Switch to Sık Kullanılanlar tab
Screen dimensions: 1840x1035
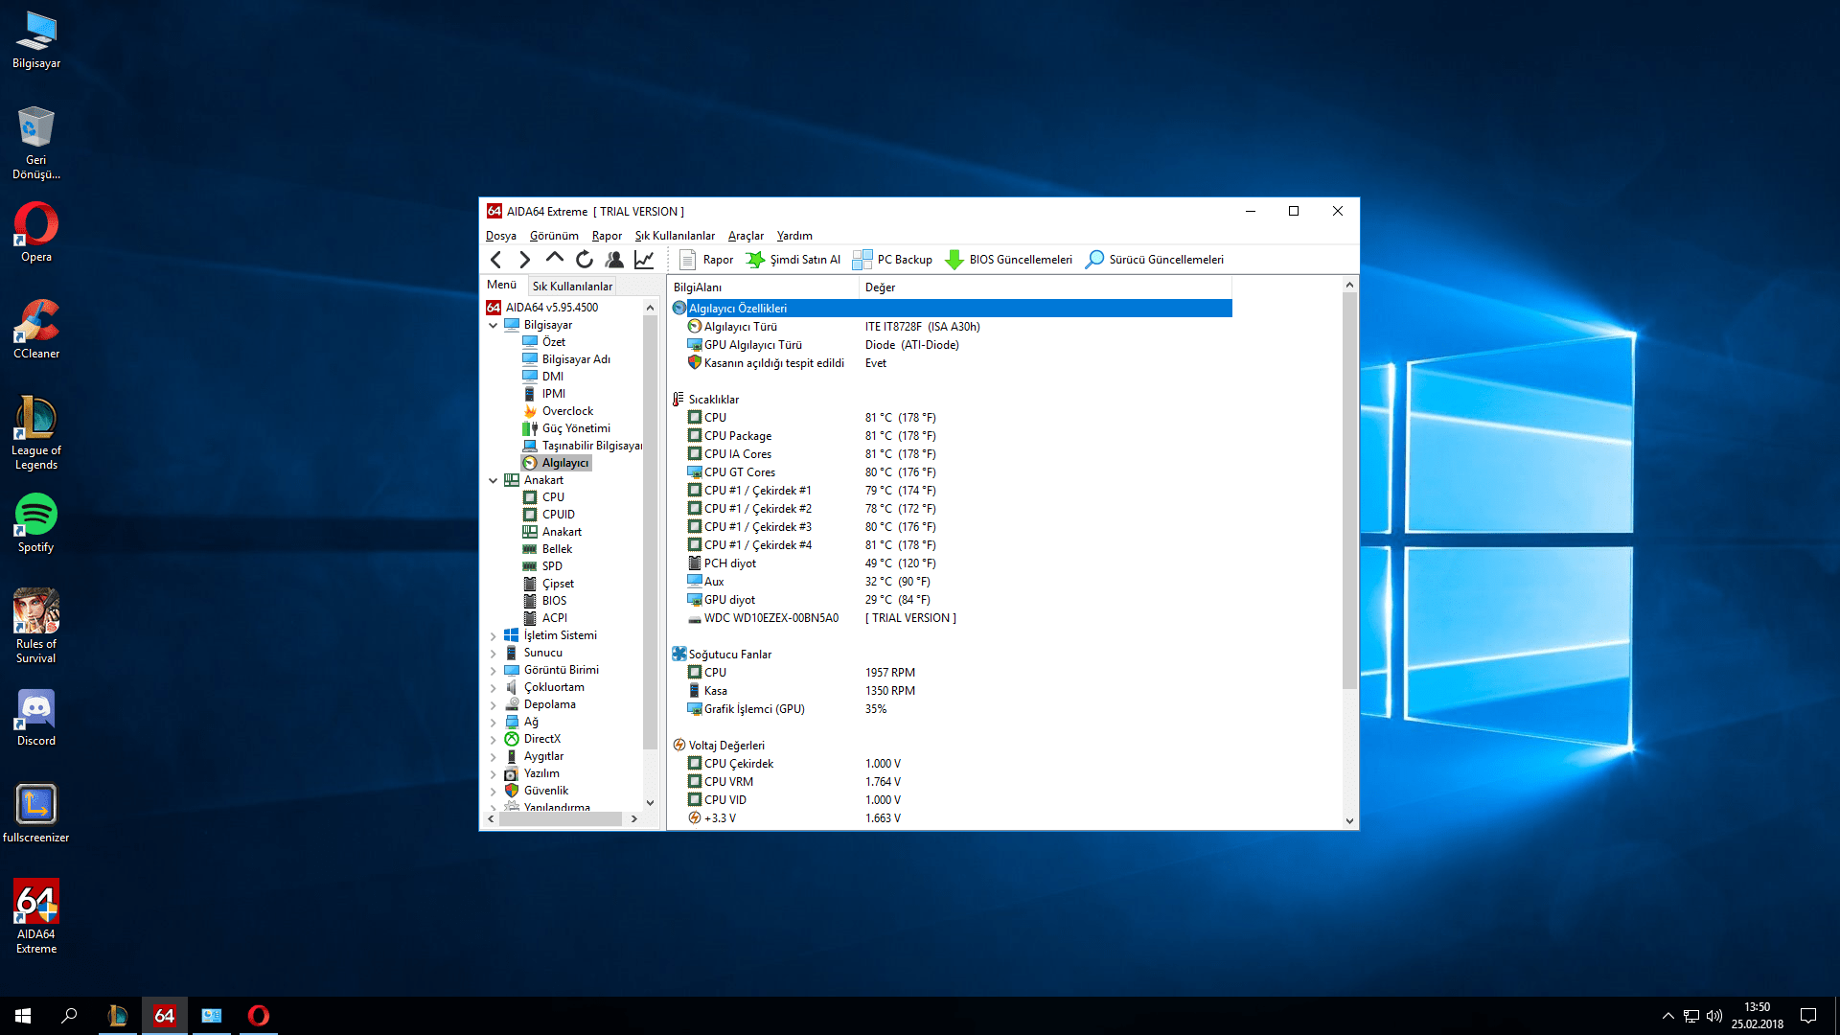click(572, 287)
